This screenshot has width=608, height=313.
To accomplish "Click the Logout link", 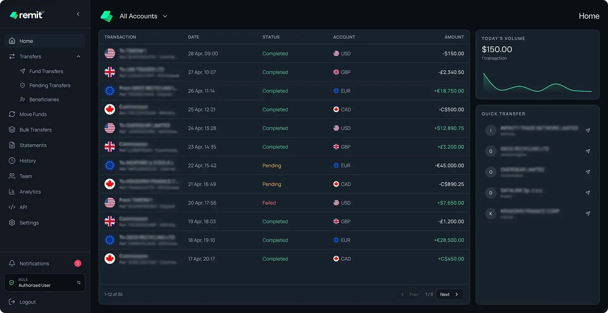I will click(x=28, y=302).
